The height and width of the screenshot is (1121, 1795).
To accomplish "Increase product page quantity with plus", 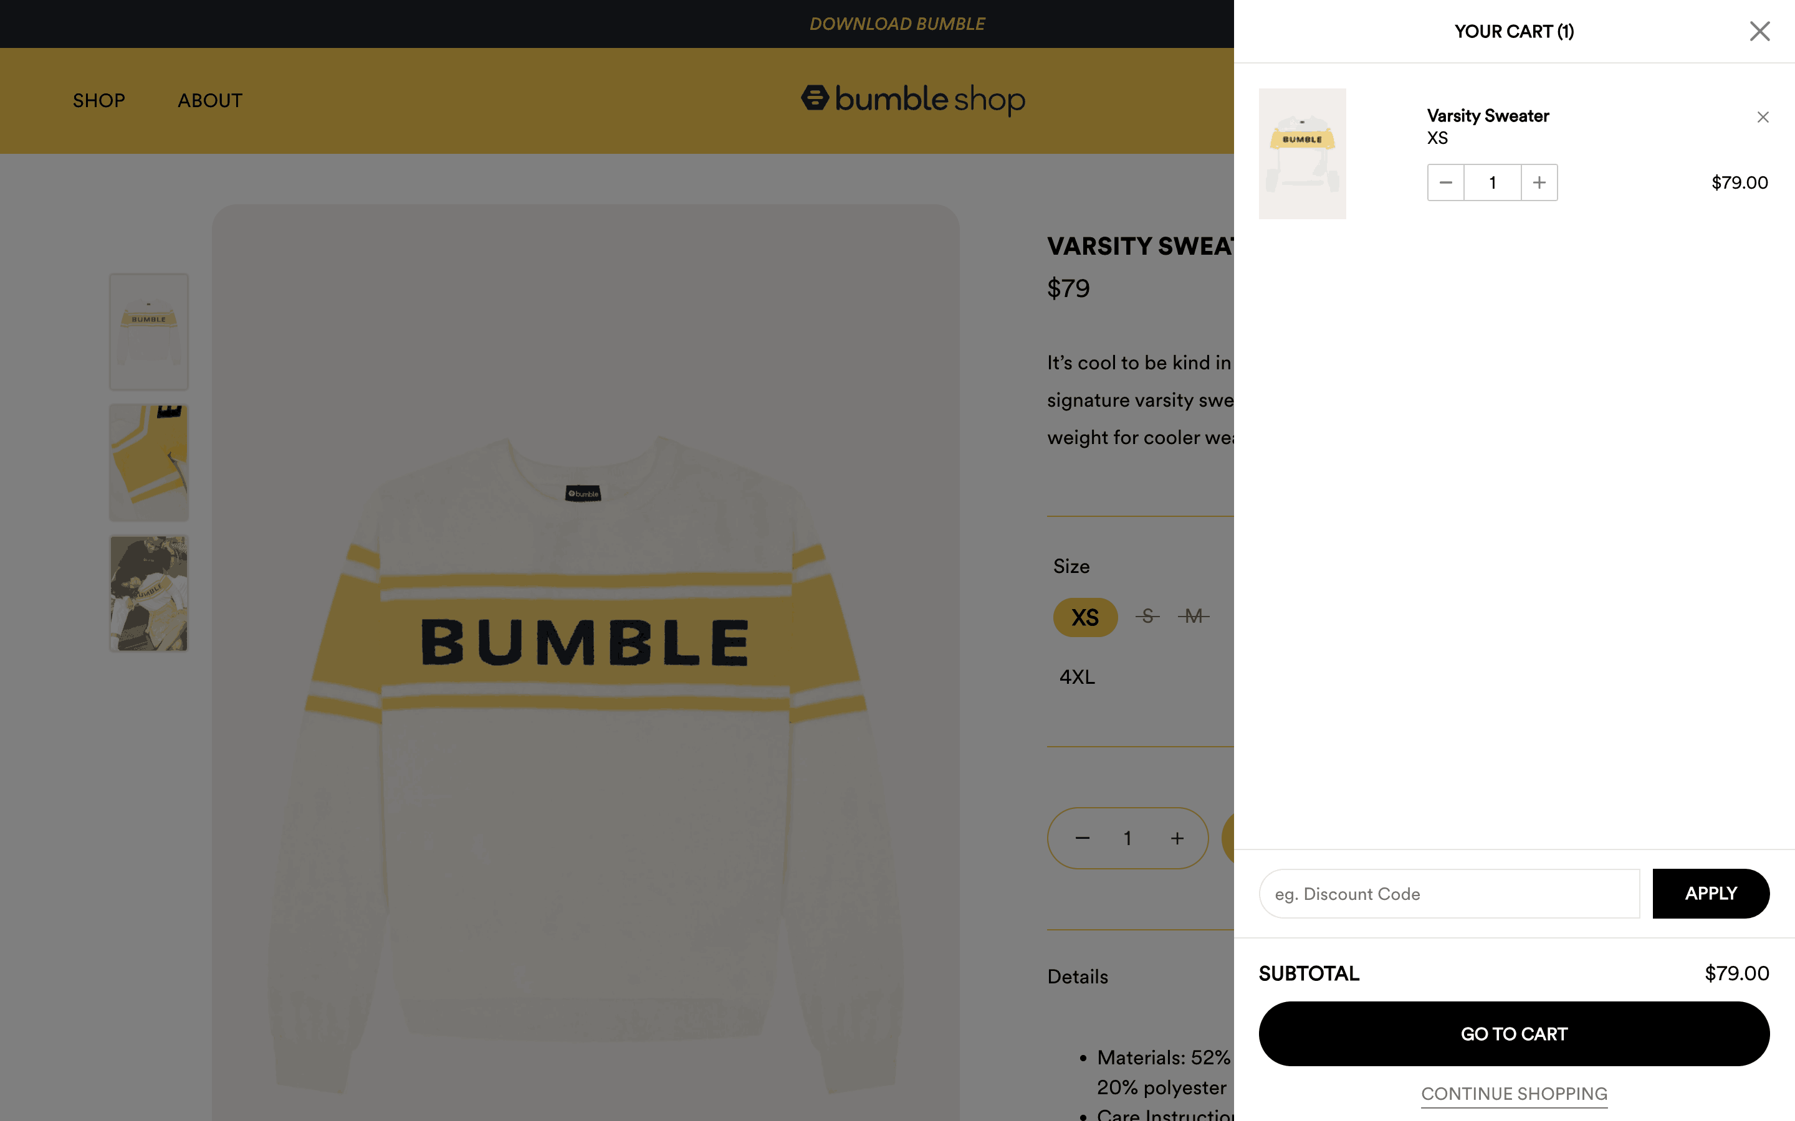I will (x=1177, y=838).
